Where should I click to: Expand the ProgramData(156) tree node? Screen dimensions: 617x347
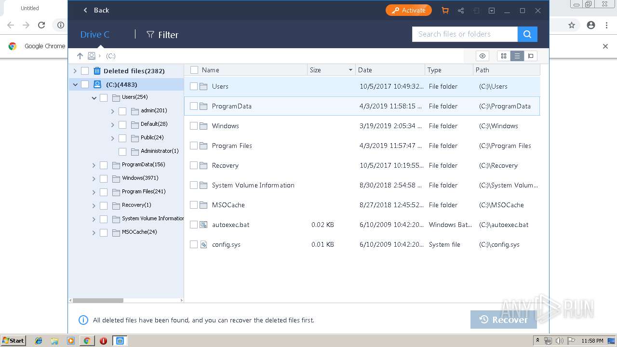point(94,165)
